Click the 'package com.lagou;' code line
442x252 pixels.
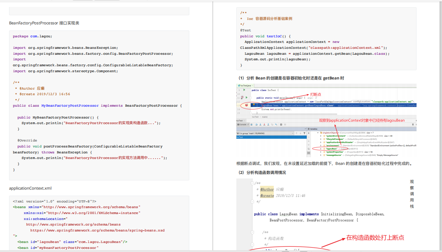pos(32,36)
